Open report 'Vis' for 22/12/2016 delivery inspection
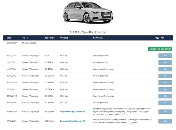 pyautogui.click(x=165, y=56)
